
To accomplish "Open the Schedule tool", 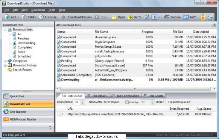I will pyautogui.click(x=48, y=17).
